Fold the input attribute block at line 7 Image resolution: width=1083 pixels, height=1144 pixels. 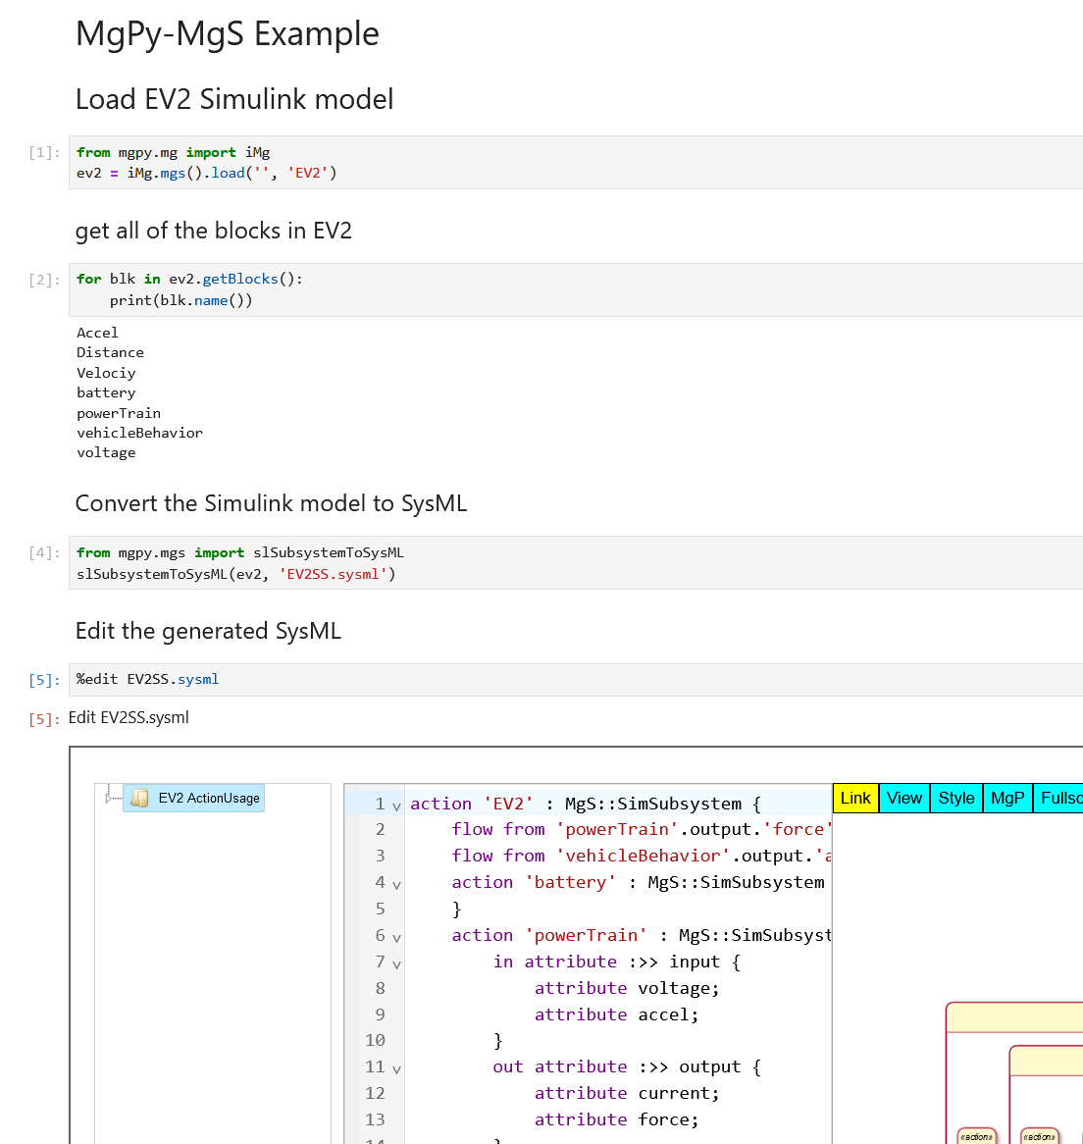(x=395, y=962)
